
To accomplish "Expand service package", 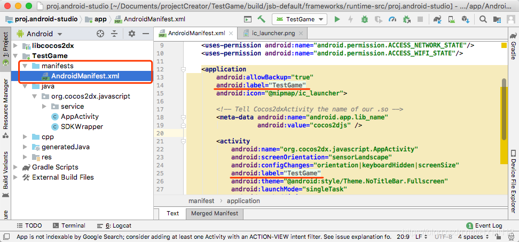I will [x=45, y=107].
